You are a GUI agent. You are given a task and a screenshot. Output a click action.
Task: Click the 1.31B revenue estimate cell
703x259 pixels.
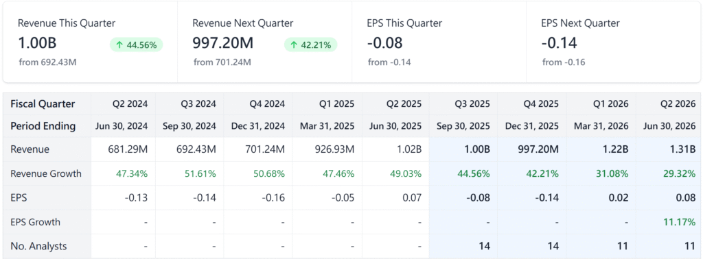pos(669,149)
